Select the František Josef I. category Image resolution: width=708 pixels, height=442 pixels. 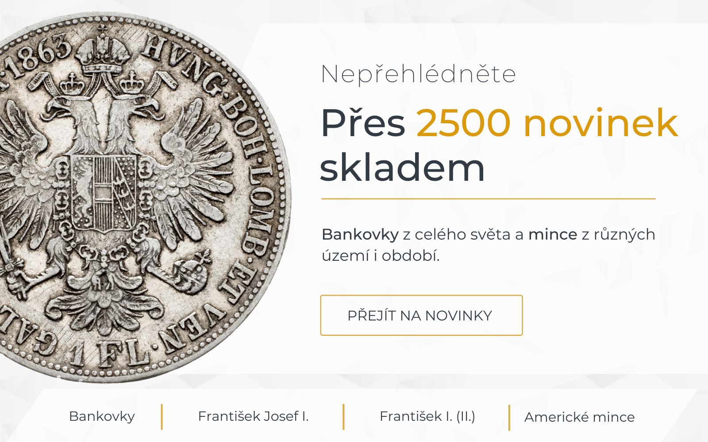point(254,416)
